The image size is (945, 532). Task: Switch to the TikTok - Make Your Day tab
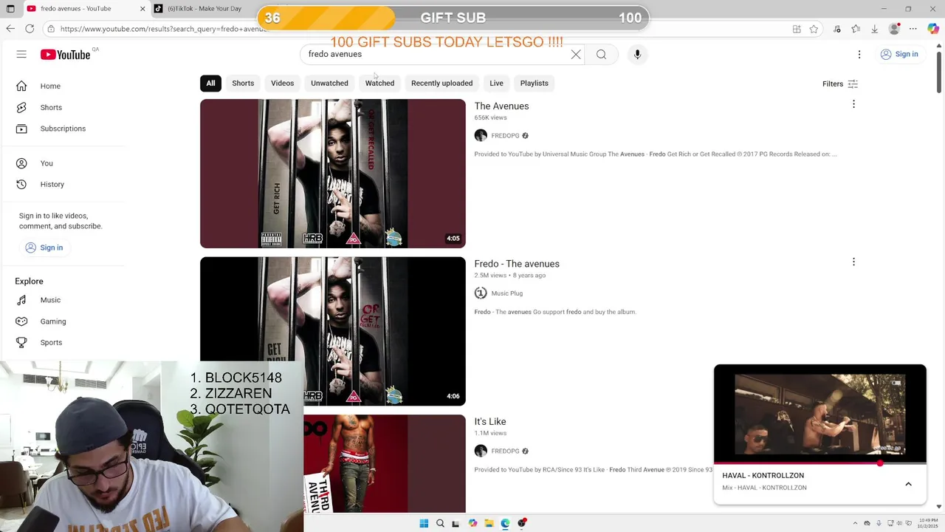click(x=205, y=9)
